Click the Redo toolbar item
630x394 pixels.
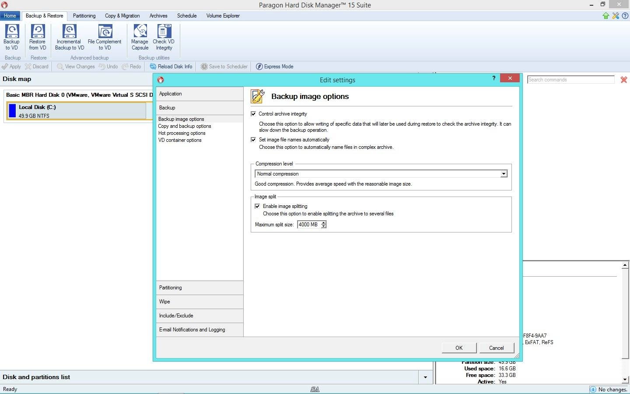[x=131, y=67]
